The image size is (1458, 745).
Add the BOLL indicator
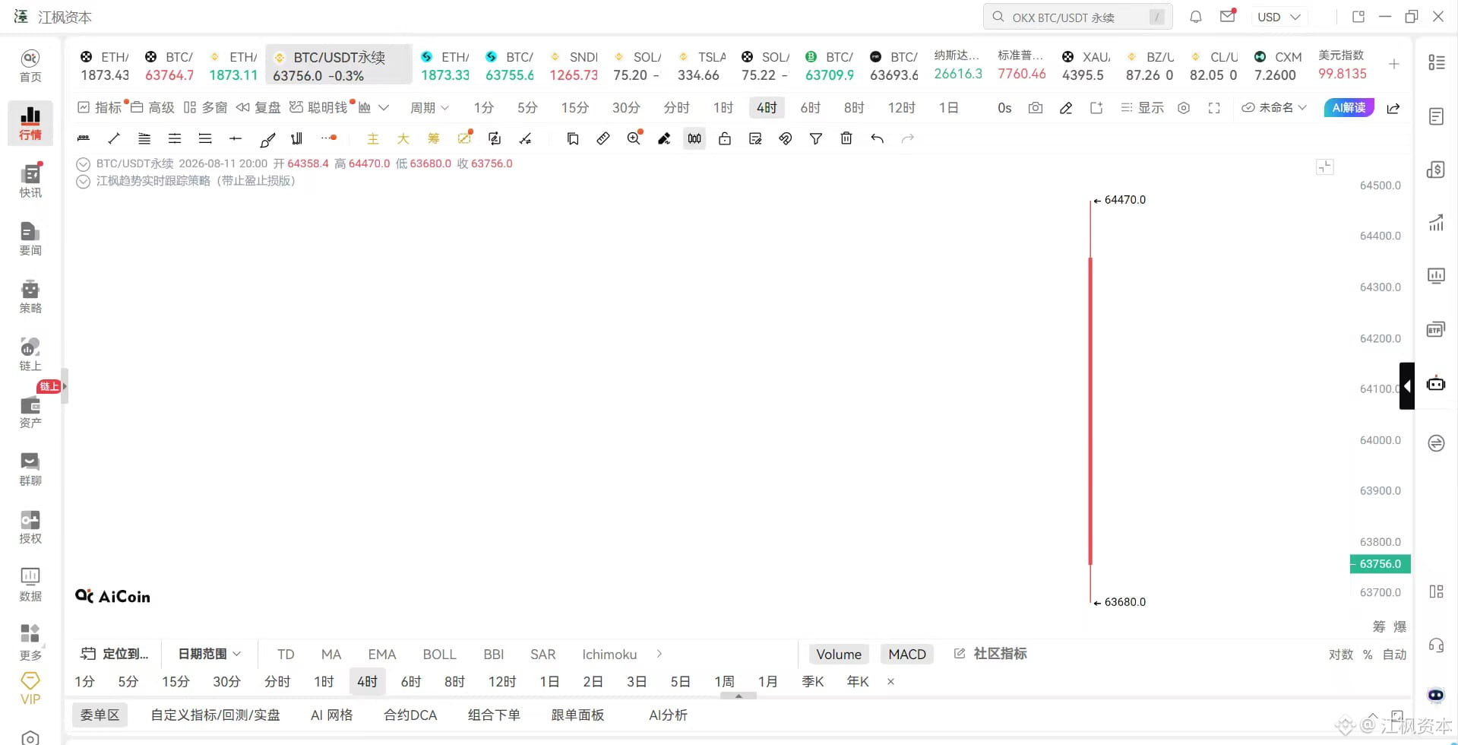coord(439,655)
